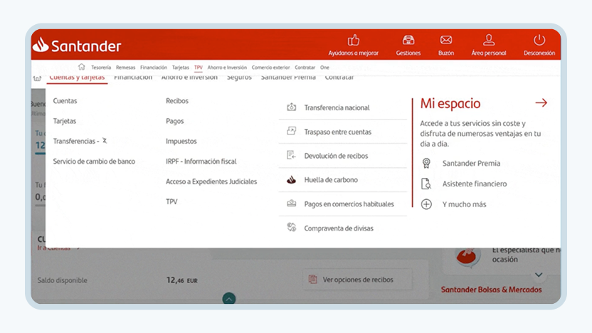Open the Financiación item in top small menu

pos(153,68)
